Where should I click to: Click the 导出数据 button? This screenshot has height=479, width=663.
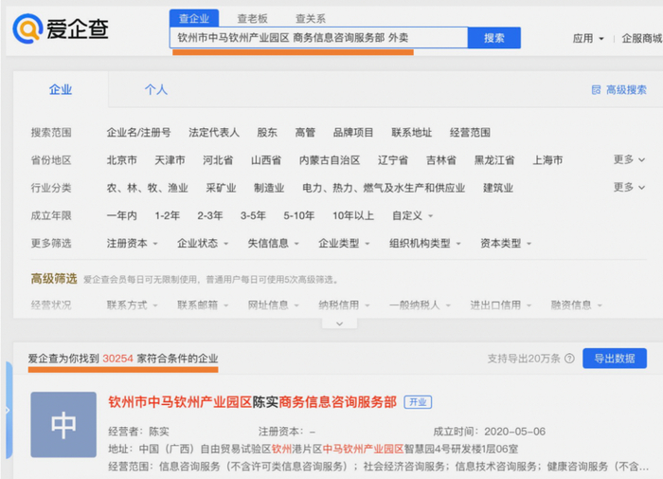(x=615, y=359)
